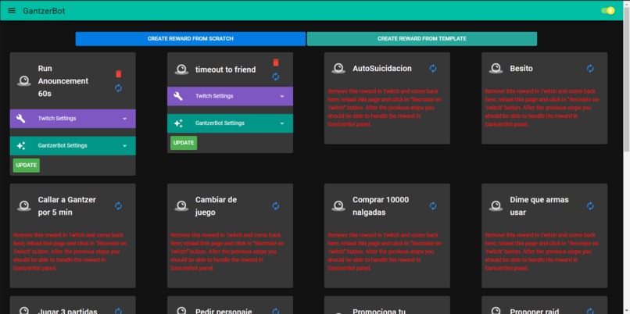Click reward icon of Cambiar de juego
The width and height of the screenshot is (630, 314).
(181, 206)
